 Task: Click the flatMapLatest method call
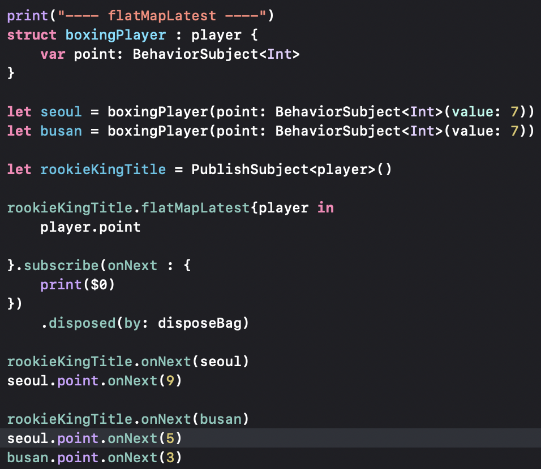pyautogui.click(x=195, y=208)
